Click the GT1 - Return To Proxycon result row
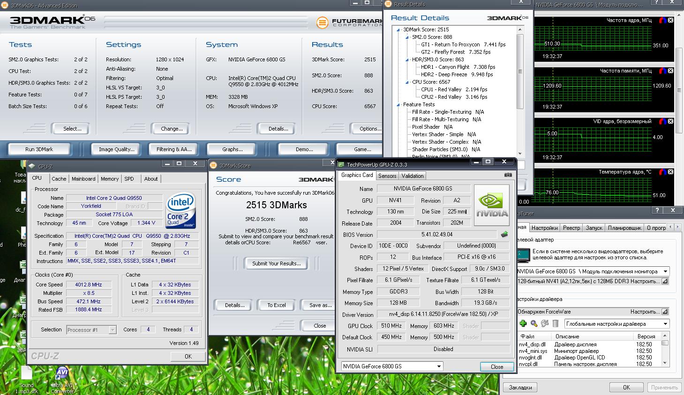 [x=463, y=44]
